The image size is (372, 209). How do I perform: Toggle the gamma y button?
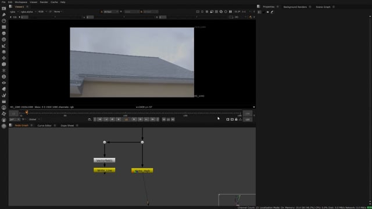(84, 17)
